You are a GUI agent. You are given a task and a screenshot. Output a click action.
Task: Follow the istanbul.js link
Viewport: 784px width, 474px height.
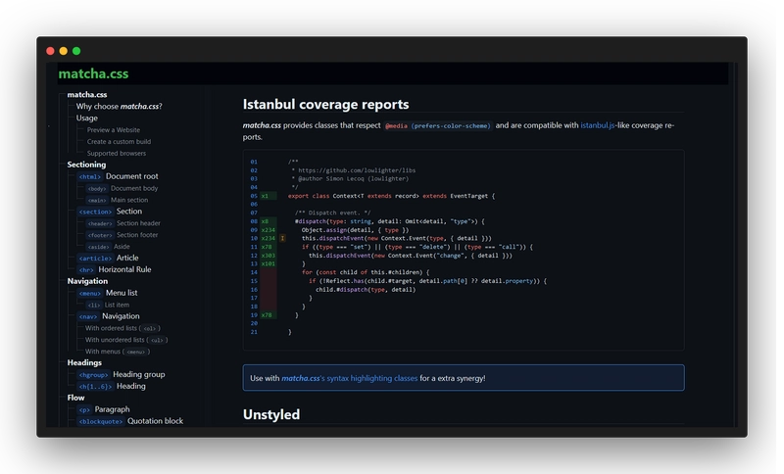(x=598, y=125)
